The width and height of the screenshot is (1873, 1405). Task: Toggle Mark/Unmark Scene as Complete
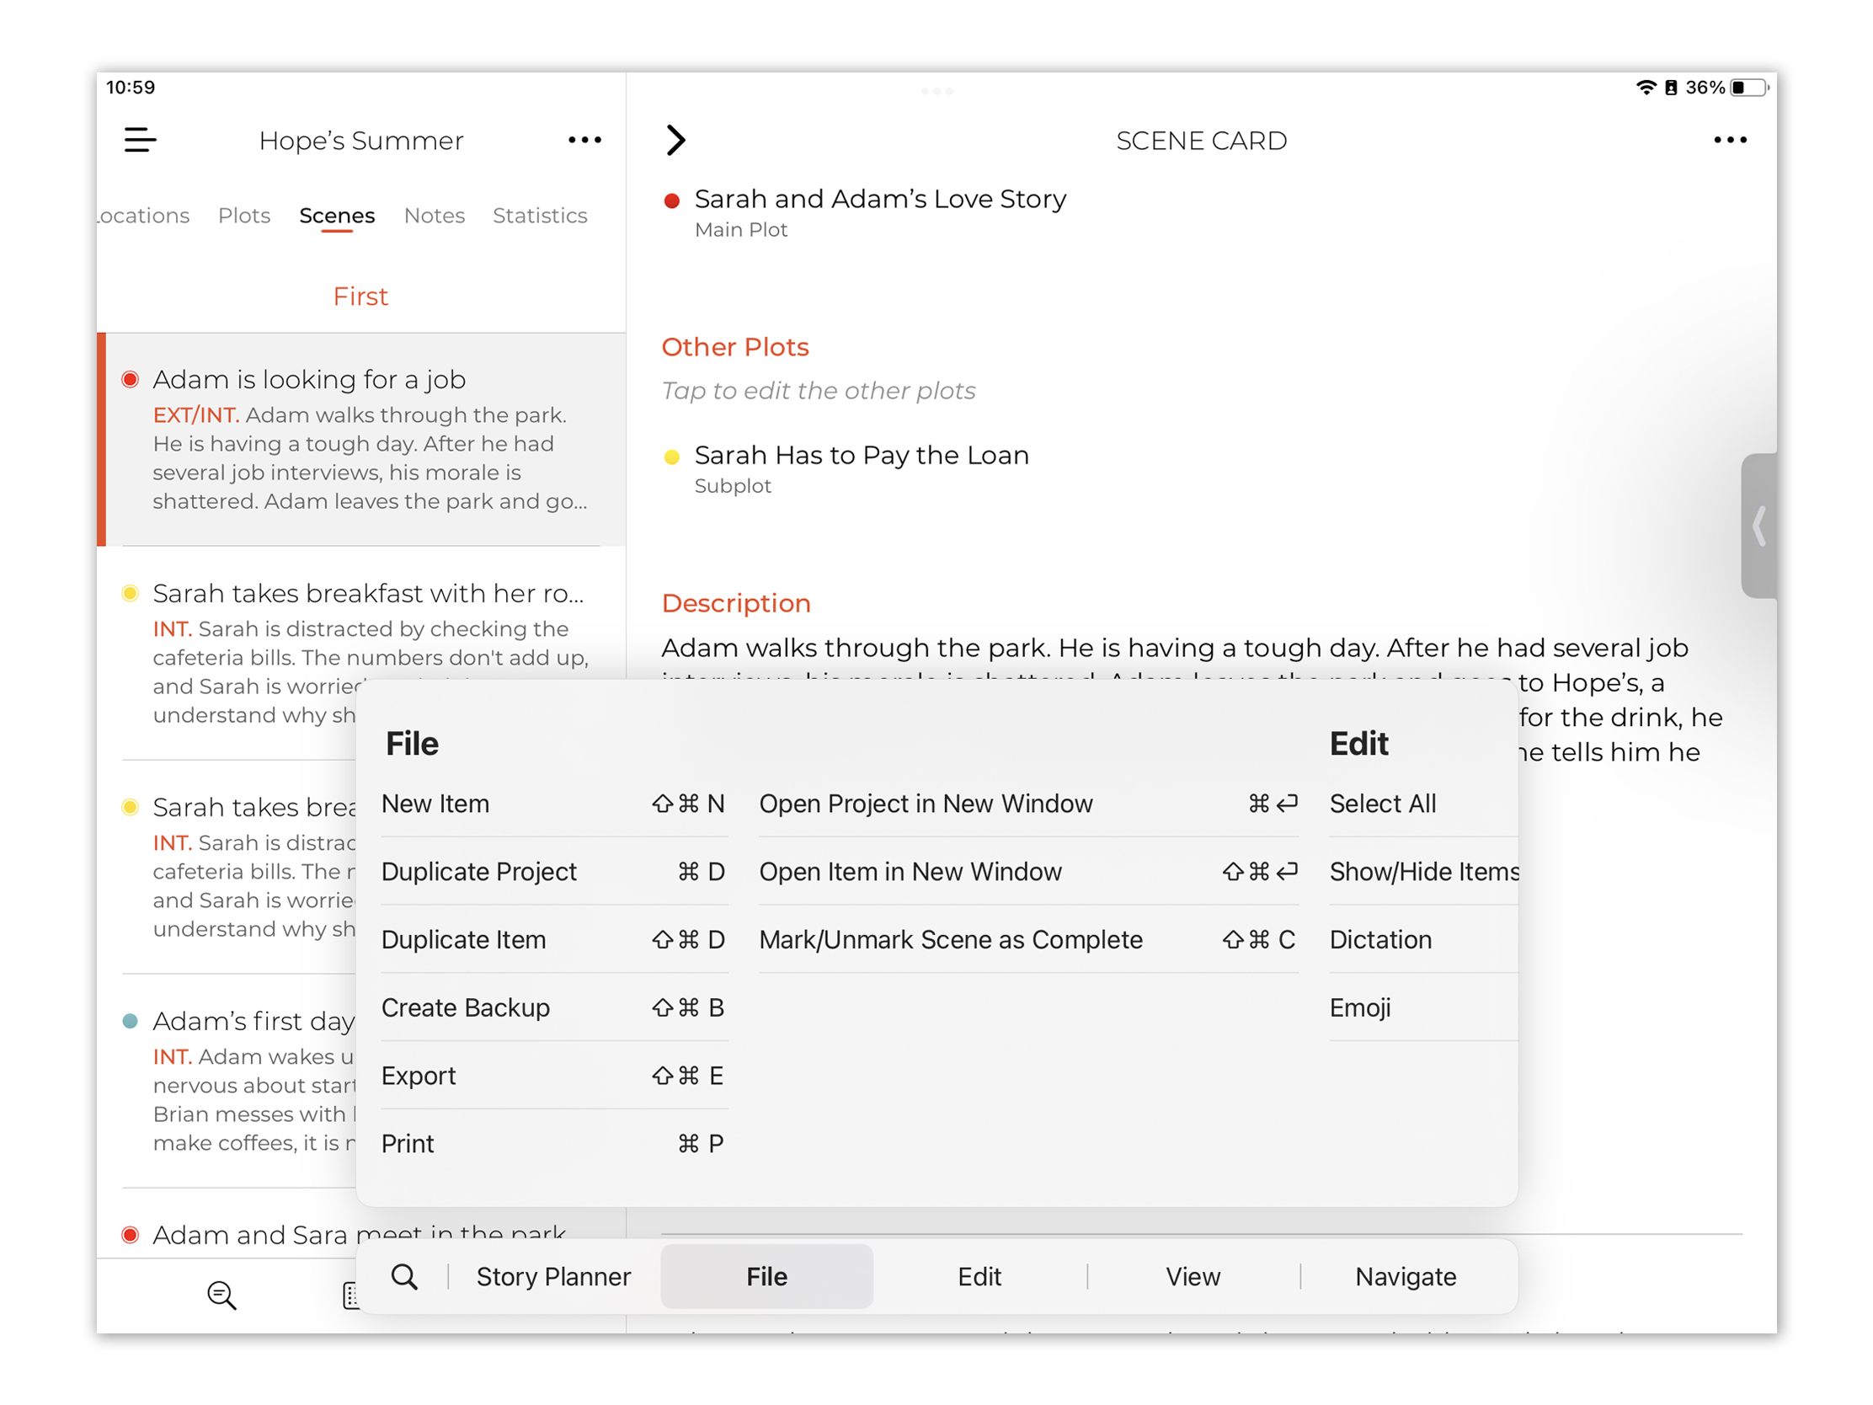(x=1028, y=939)
